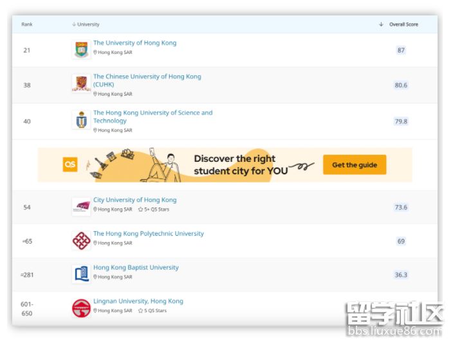The height and width of the screenshot is (345, 453).
Task: Open The University of Hong Kong link
Action: pos(134,43)
